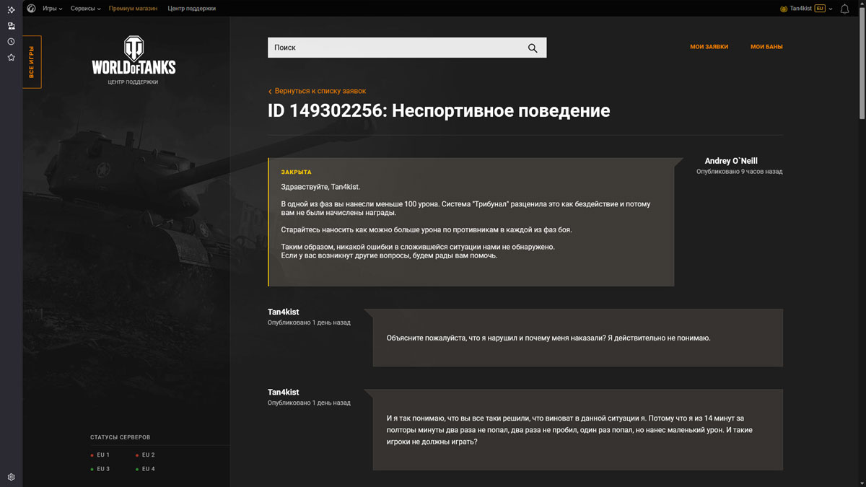The image size is (866, 487).
Task: Click Вернуться к списку заявок link
Action: pyautogui.click(x=317, y=91)
